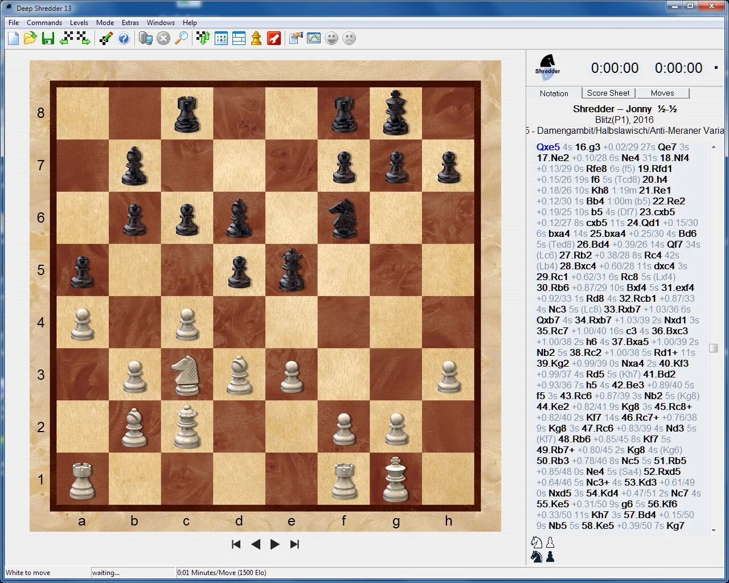Viewport: 729px width, 583px height.
Task: Save the current game with the disk icon
Action: tap(48, 38)
